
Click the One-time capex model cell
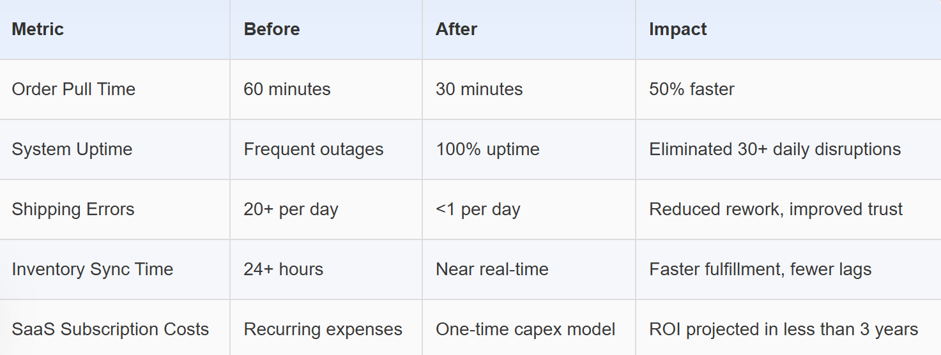click(525, 329)
